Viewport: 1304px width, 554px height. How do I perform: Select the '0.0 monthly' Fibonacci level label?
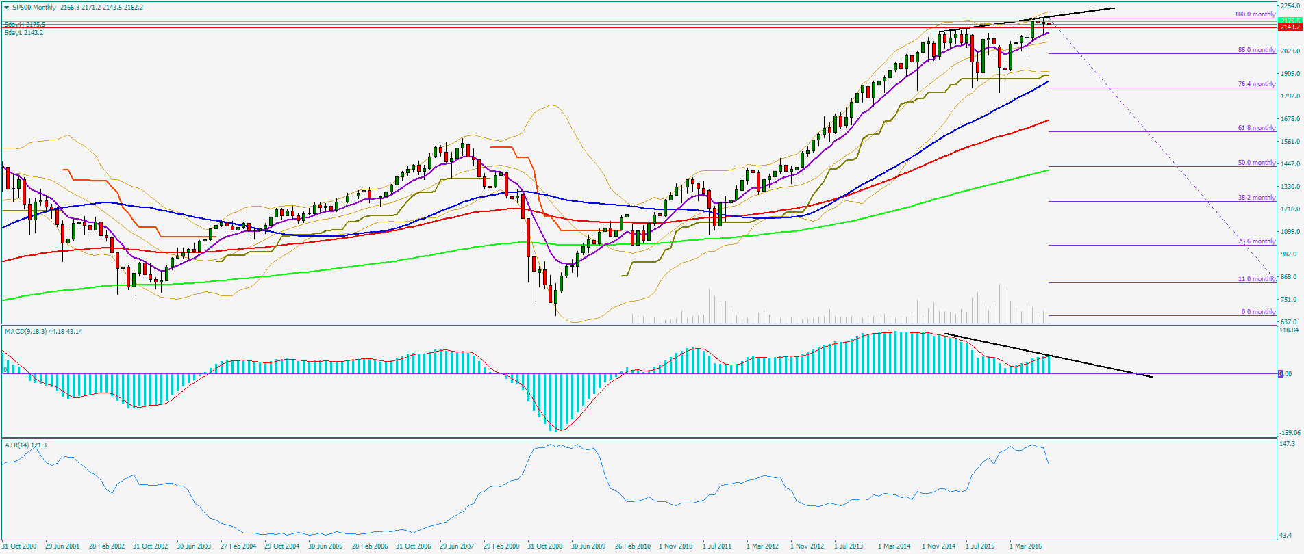click(1258, 312)
